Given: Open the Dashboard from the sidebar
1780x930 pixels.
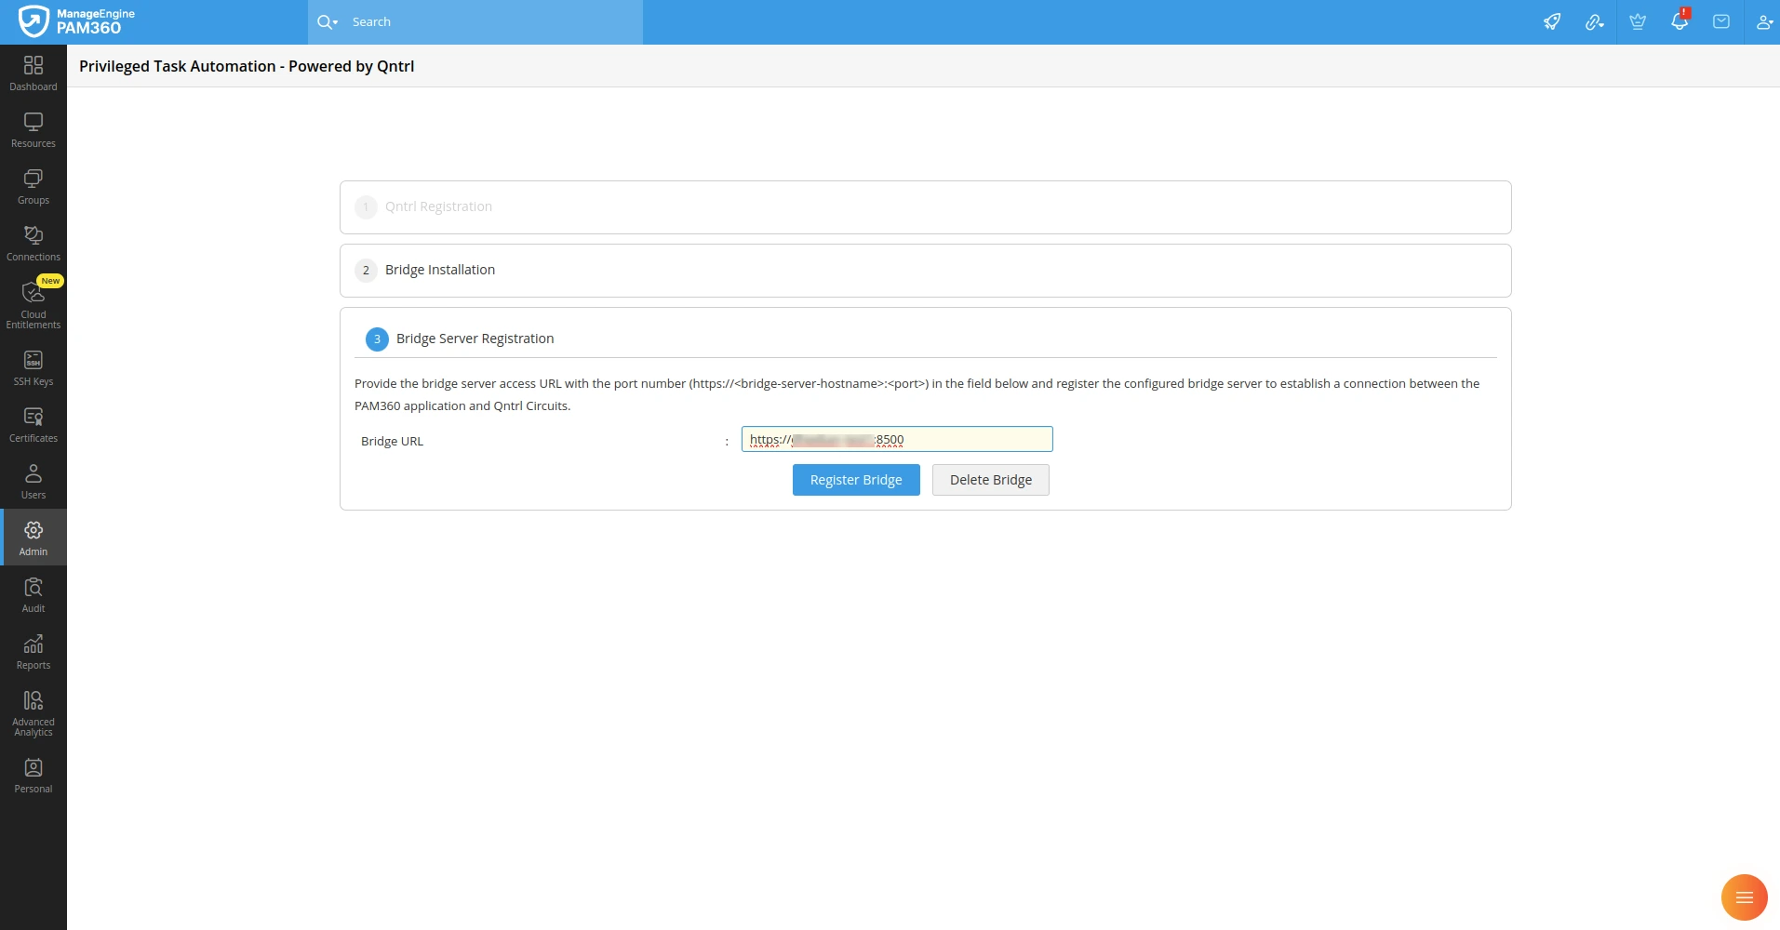Looking at the screenshot, I should coord(33,73).
